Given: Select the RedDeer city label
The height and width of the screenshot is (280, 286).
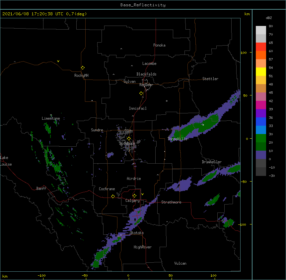Looking at the screenshot, I should click(146, 85).
